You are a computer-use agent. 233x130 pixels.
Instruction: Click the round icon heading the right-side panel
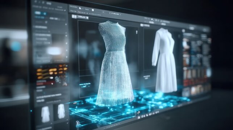(x=183, y=31)
